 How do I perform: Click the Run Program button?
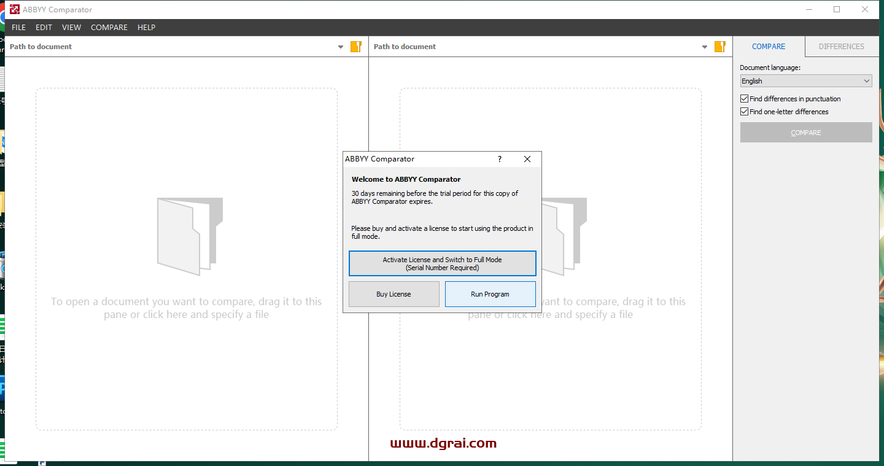(490, 294)
